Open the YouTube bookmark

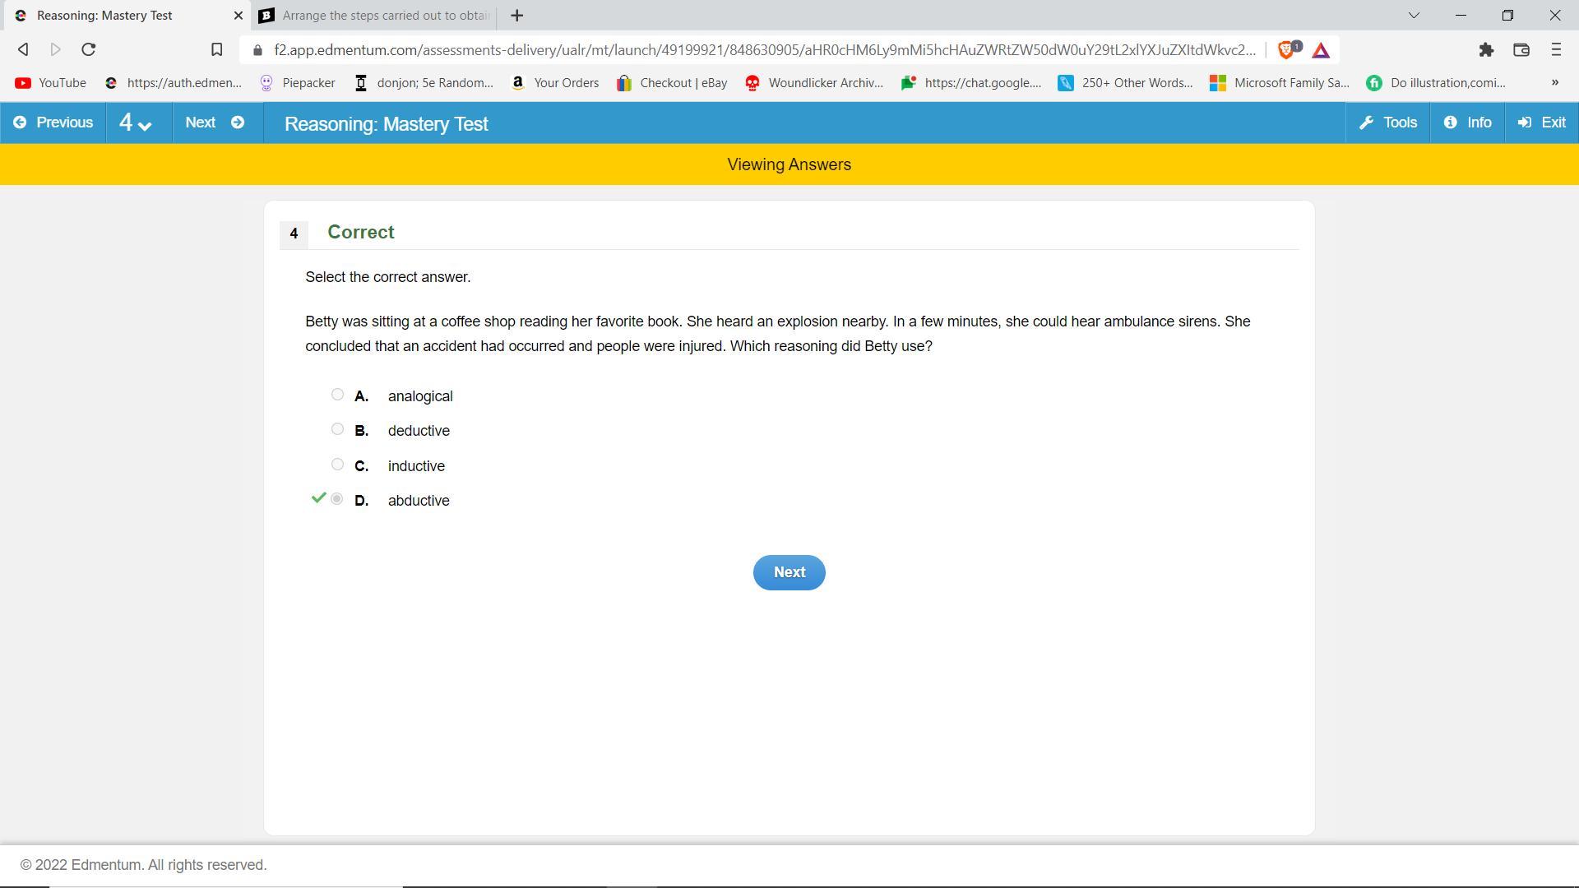[51, 83]
